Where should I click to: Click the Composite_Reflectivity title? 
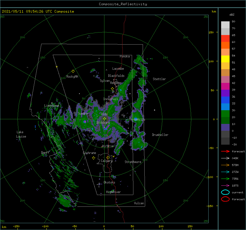pyautogui.click(x=123, y=4)
